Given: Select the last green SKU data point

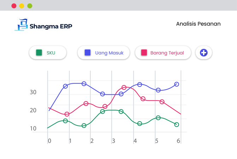Looking at the screenshot, I should pos(177,124).
